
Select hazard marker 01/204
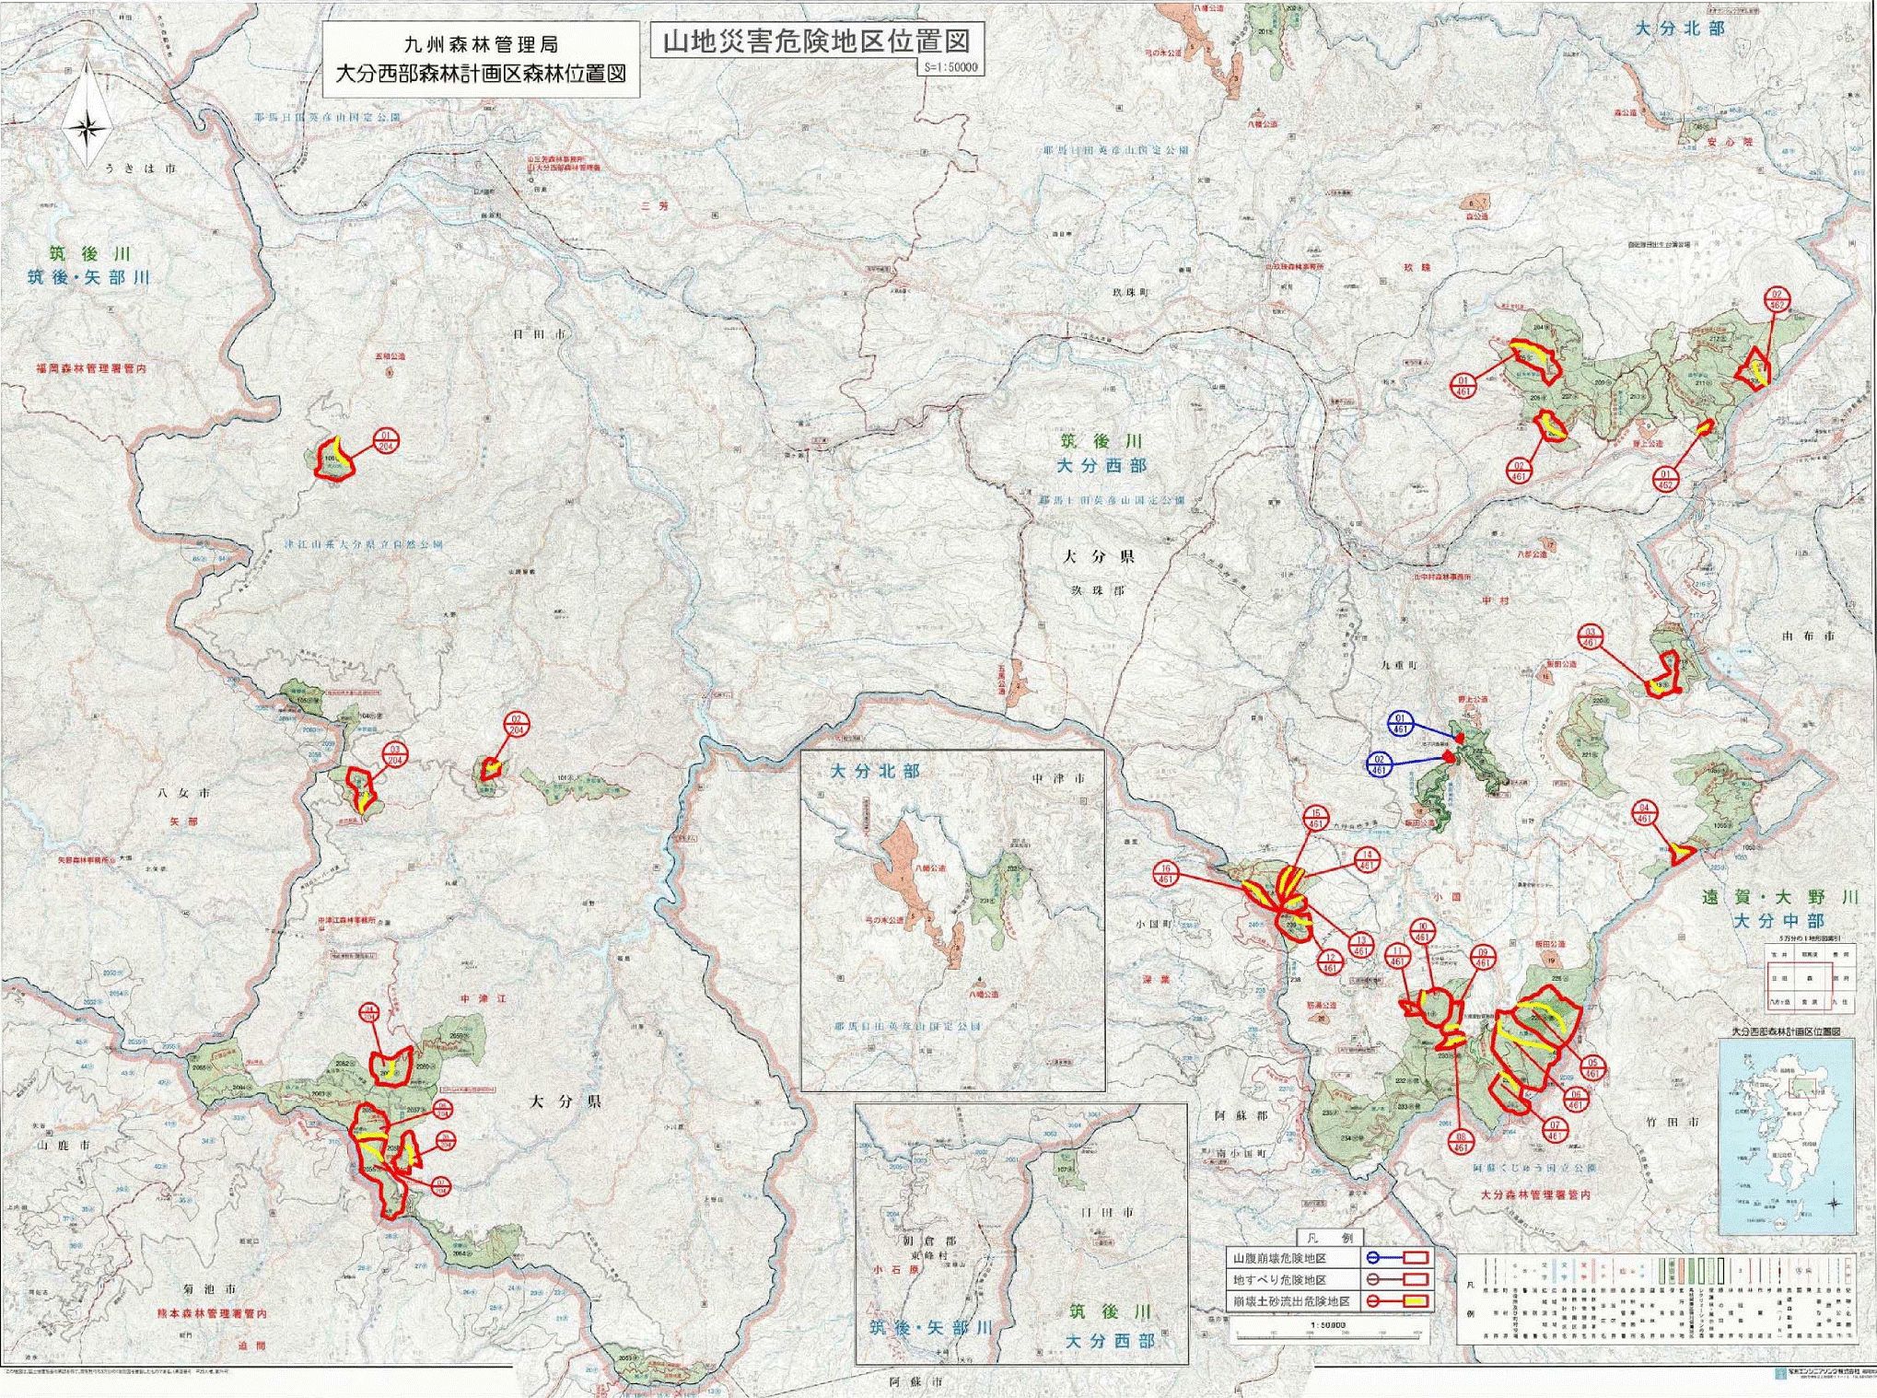coord(386,441)
